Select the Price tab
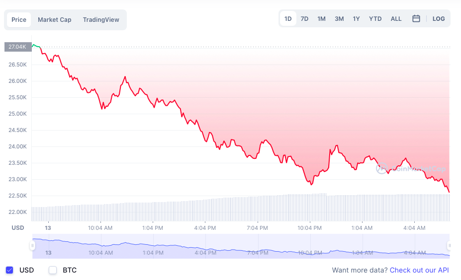The image size is (461, 280). [19, 20]
